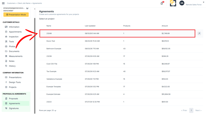Click the Last Updated column header

tap(90, 26)
